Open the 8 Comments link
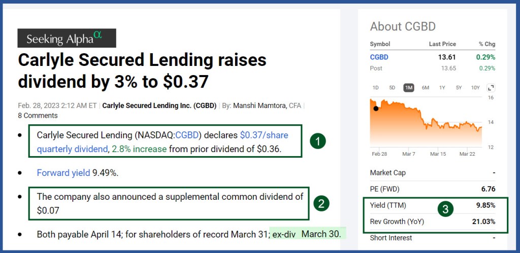This screenshot has width=520, height=253. click(x=38, y=116)
